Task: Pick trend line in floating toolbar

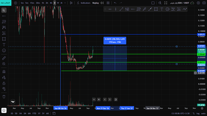Action: [x=121, y=9]
